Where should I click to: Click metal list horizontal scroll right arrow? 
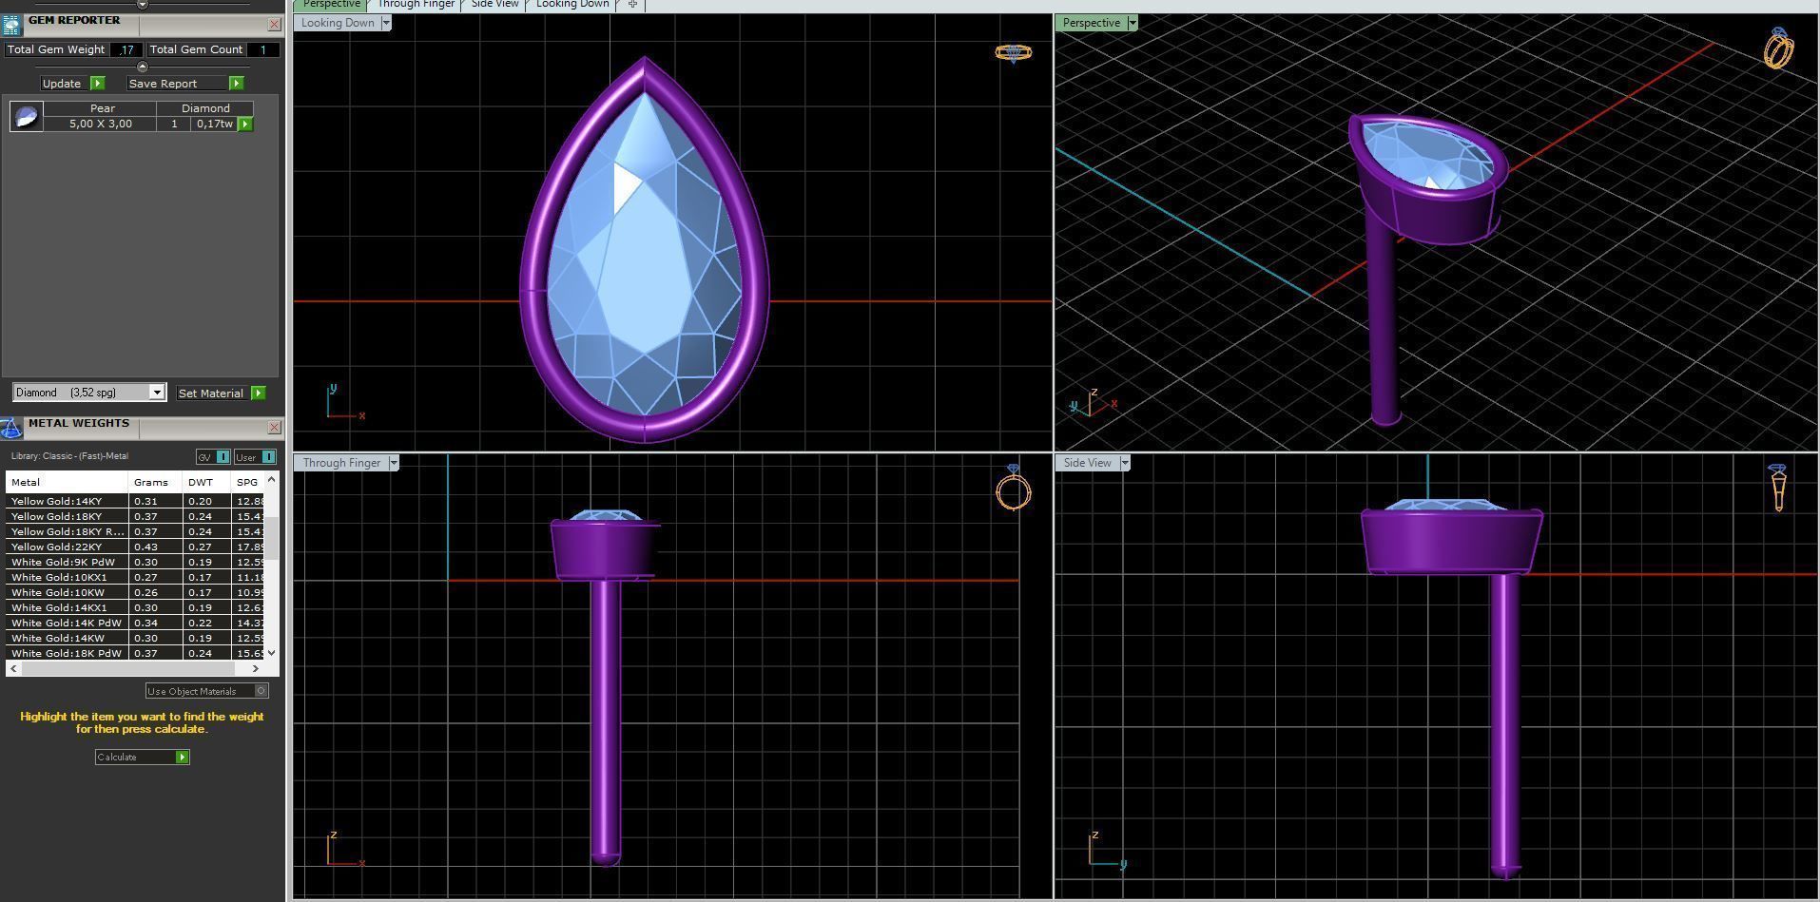[x=255, y=668]
